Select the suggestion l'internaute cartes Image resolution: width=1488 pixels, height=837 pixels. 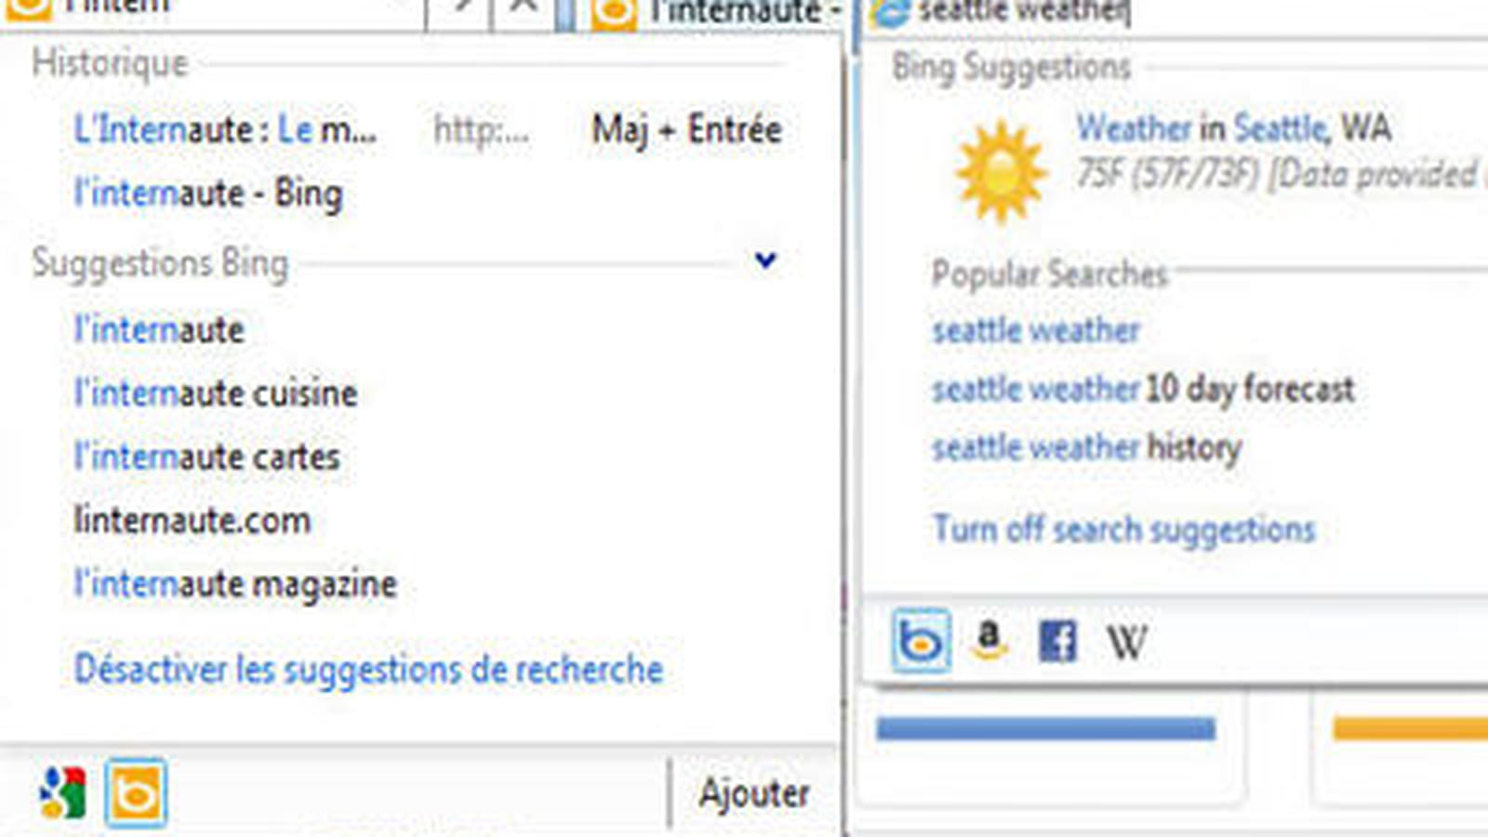(206, 457)
